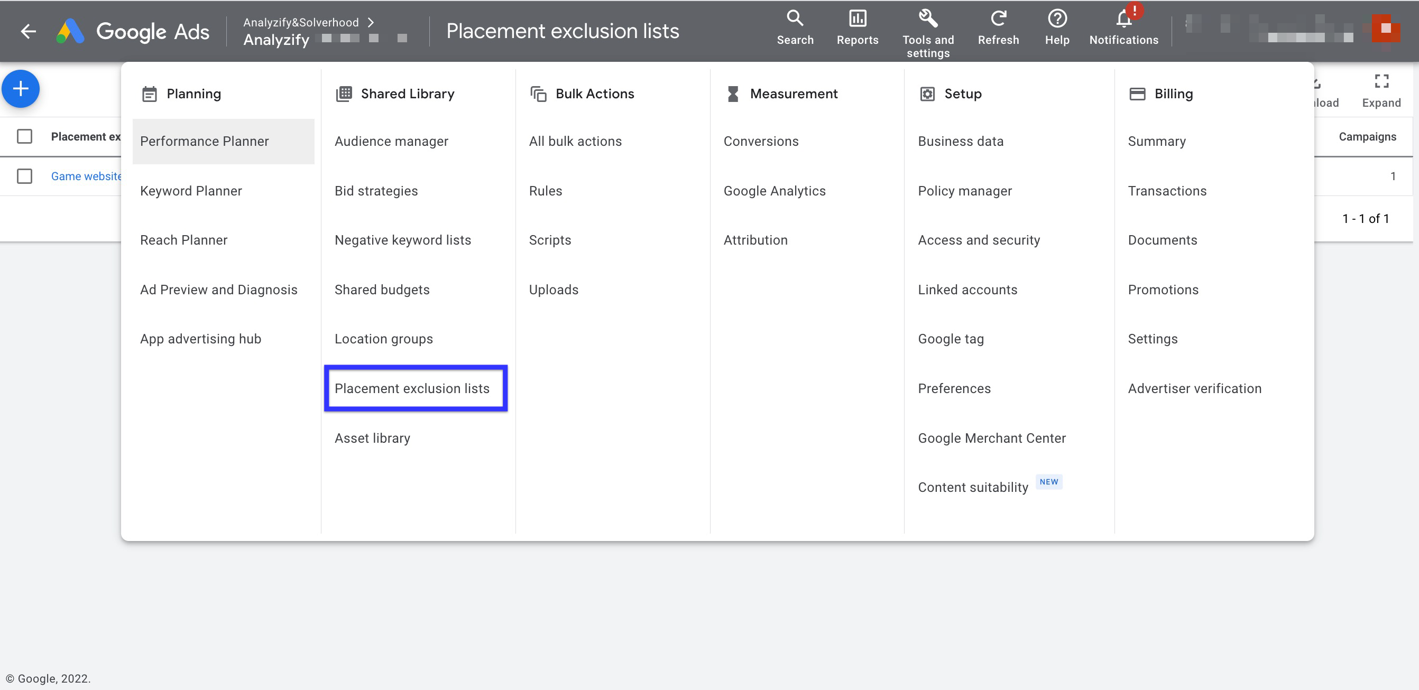This screenshot has width=1419, height=690.
Task: Open Content suitability
Action: click(x=973, y=487)
